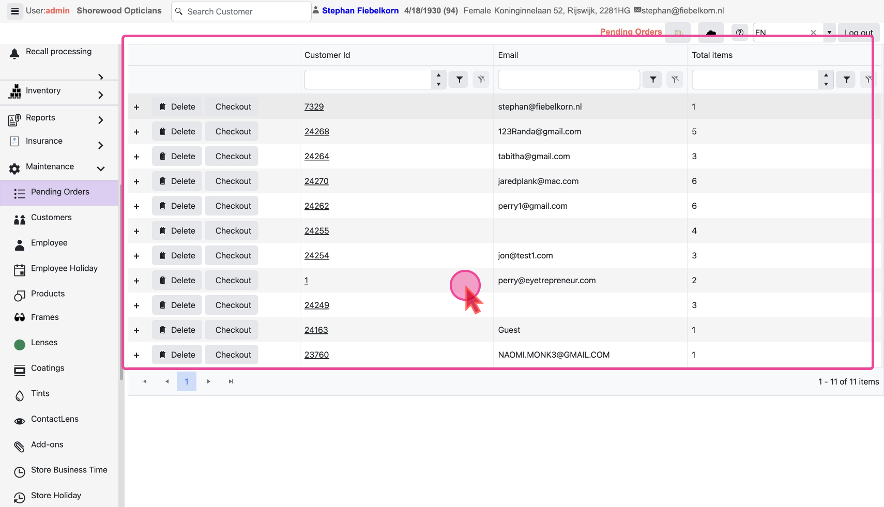Image resolution: width=884 pixels, height=507 pixels.
Task: Open Store Business Time page
Action: point(69,470)
